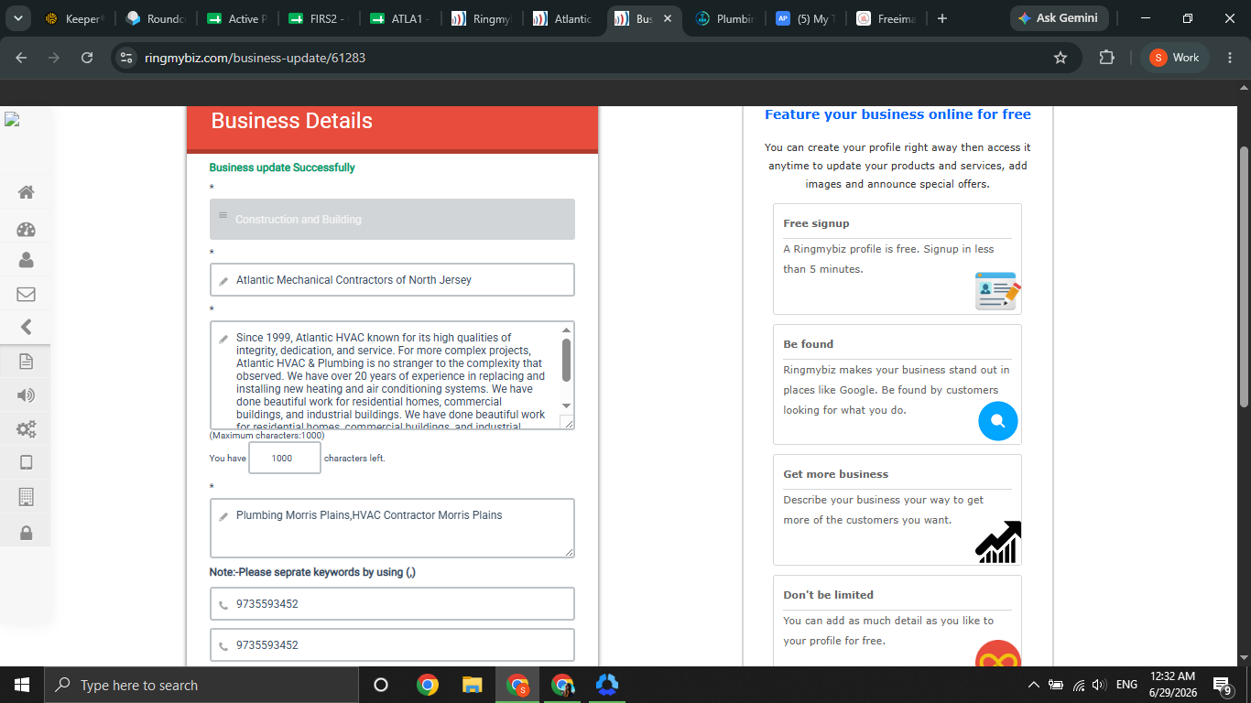
Task: Switch to the Atlantic browser tab
Action: click(562, 18)
